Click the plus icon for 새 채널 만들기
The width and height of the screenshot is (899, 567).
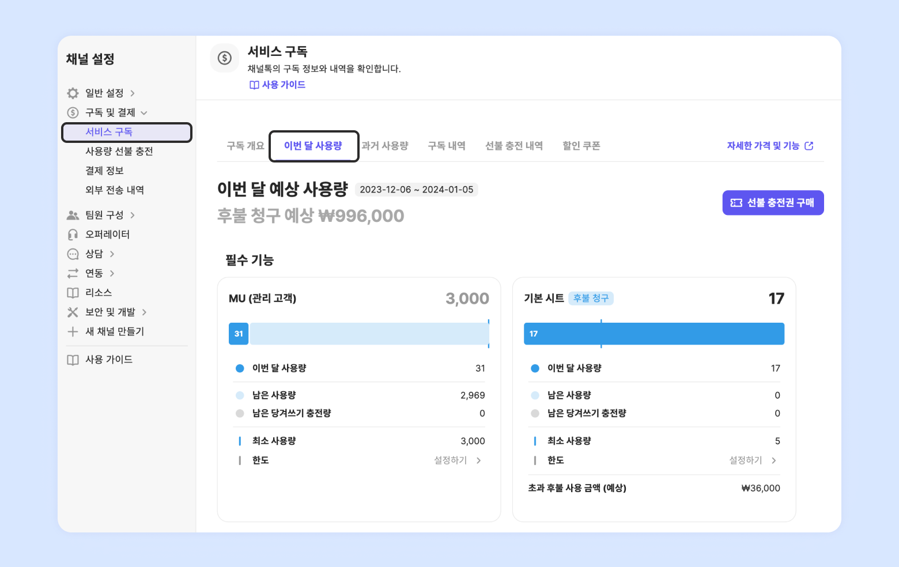[73, 331]
